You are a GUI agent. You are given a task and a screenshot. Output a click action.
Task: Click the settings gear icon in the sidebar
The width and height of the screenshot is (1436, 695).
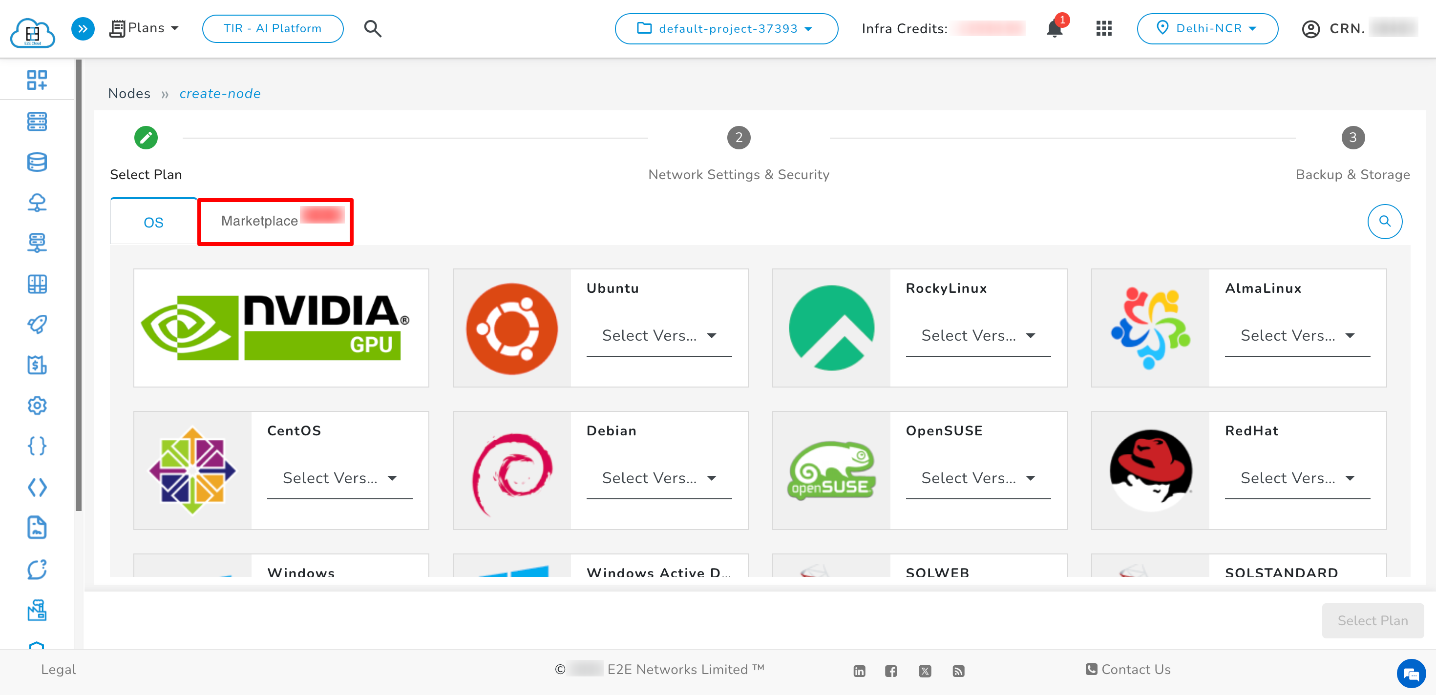pos(37,406)
